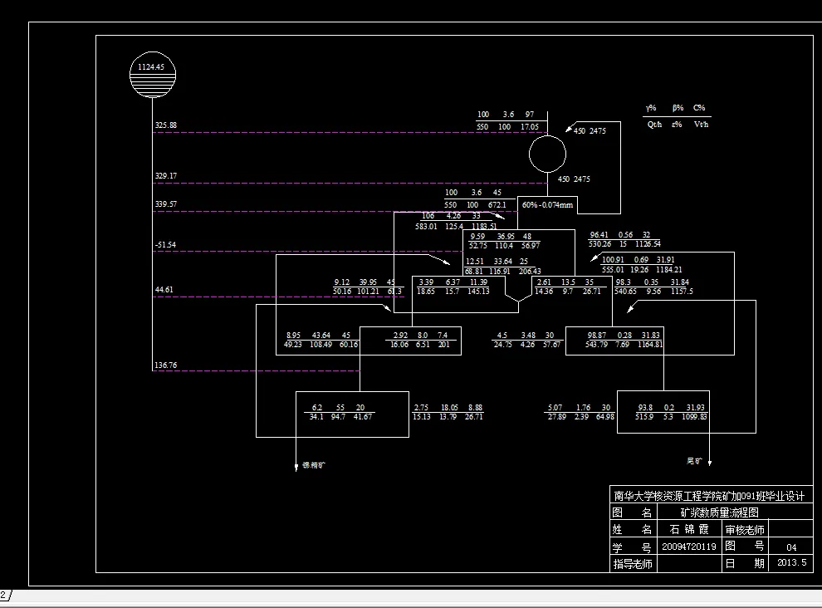
Task: Click the 1124.45 value inside the tank symbol
Action: click(151, 67)
